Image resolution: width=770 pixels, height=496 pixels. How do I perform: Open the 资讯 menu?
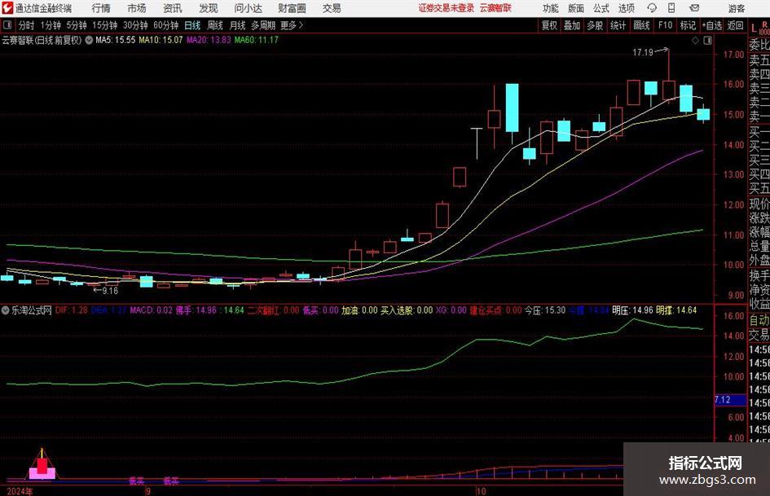173,8
